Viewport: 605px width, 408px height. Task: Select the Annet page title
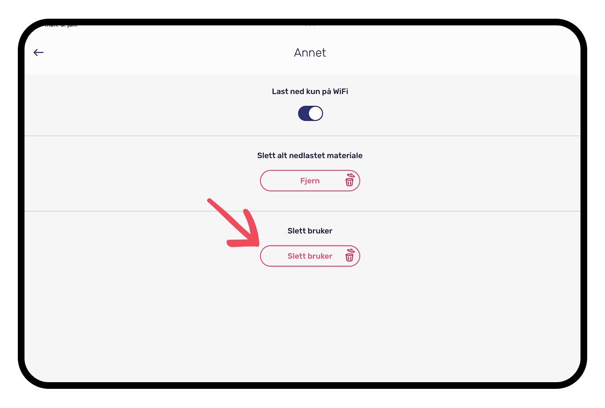[310, 53]
